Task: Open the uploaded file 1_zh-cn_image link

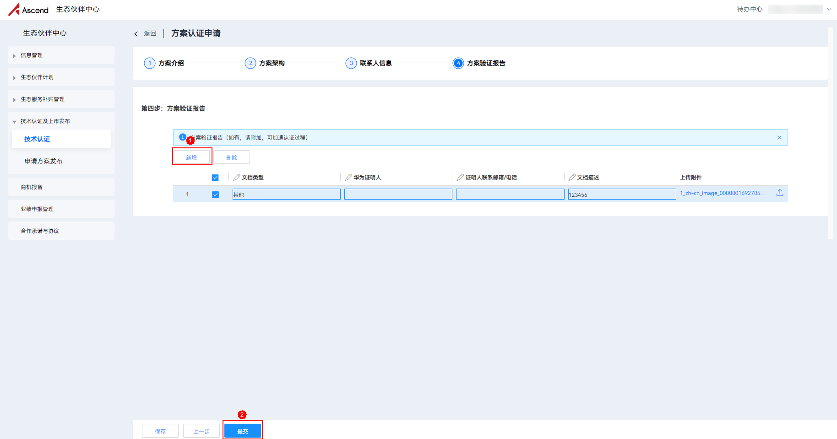Action: [723, 193]
